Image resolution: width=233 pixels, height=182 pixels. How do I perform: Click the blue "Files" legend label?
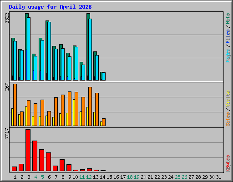pyautogui.click(x=228, y=36)
